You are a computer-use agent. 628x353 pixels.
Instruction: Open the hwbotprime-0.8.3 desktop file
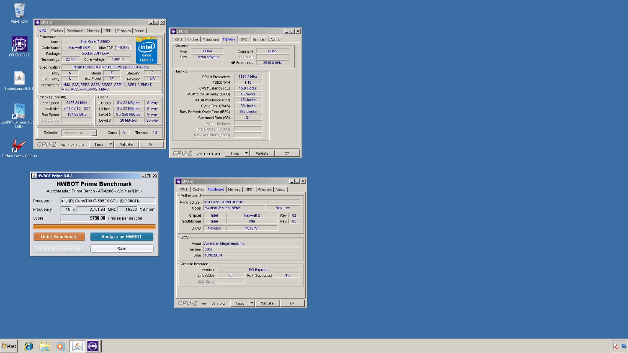click(19, 81)
